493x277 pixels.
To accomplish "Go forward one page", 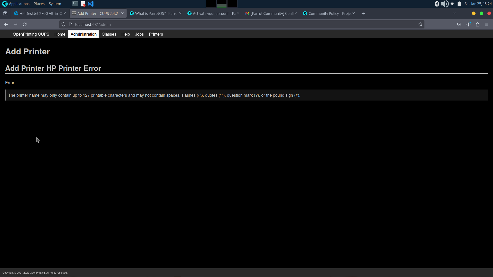I will coord(15,25).
